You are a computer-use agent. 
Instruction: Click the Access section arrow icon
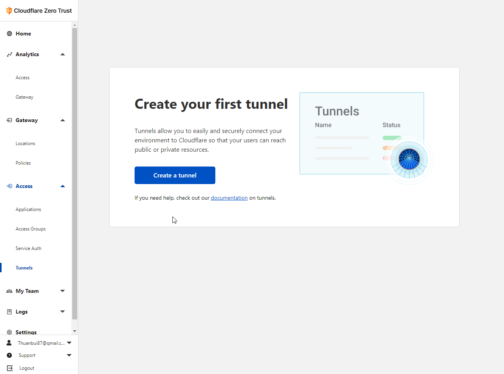pos(9,186)
